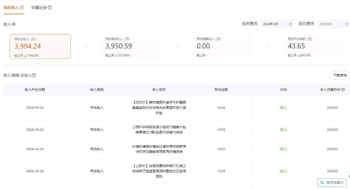The width and height of the screenshot is (350, 189).
Task: Click the 下载表格 button
Action: tap(340, 75)
